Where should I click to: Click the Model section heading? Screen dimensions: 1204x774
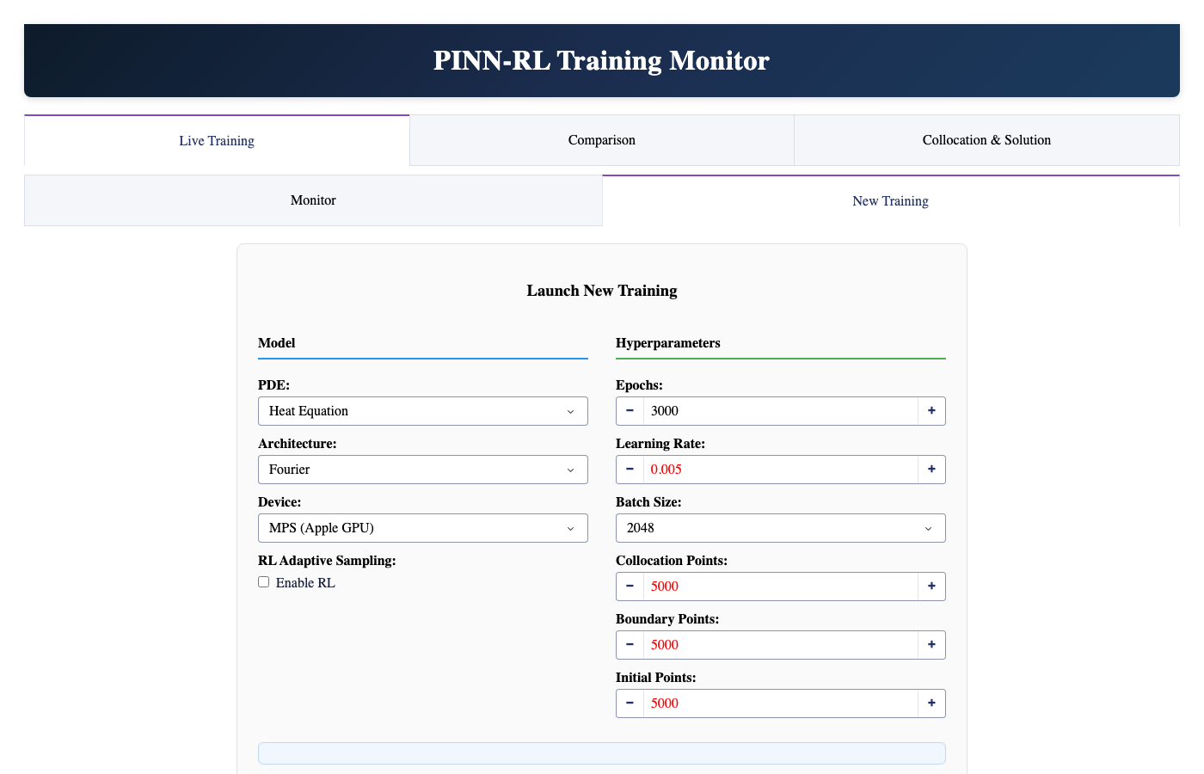277,343
